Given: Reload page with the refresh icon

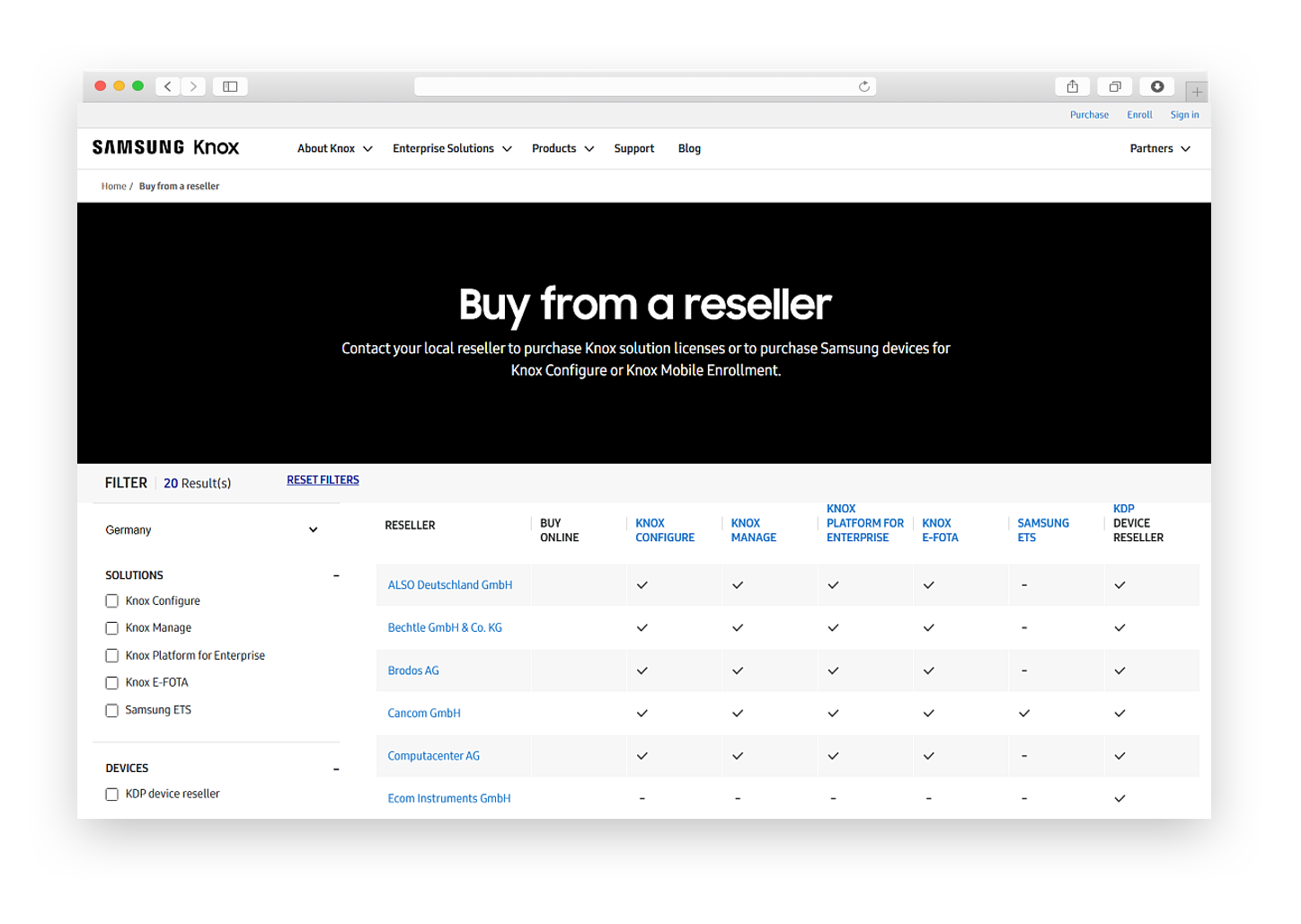Looking at the screenshot, I should 863,86.
